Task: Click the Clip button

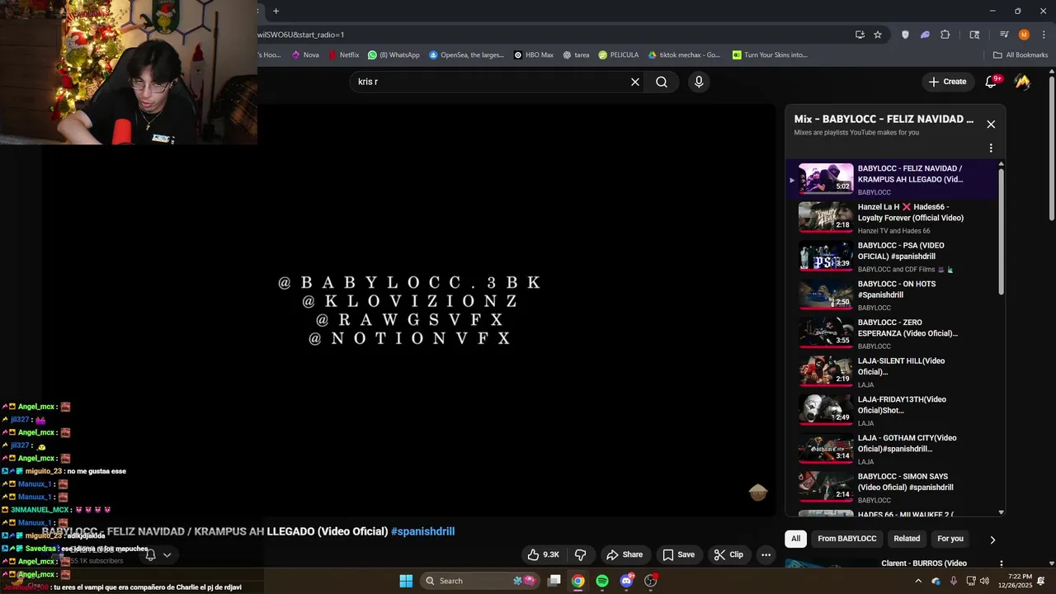Action: click(x=728, y=554)
